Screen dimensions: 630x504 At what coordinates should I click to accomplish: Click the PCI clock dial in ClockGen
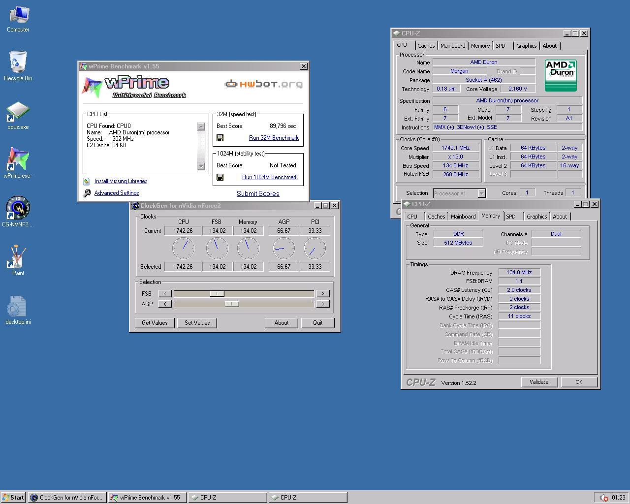tap(315, 249)
